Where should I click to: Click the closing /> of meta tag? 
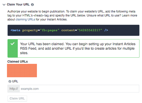[106, 30]
